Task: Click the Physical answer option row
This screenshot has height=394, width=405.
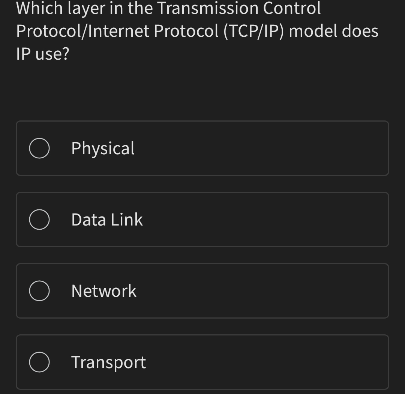Action: pos(202,148)
